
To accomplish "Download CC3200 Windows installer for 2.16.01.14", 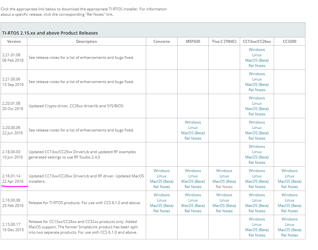I will point(289,171).
